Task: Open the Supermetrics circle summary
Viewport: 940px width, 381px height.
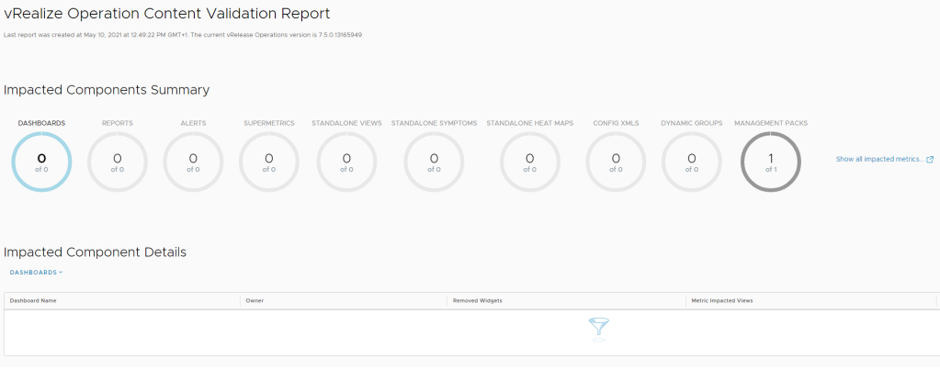Action: (268, 162)
